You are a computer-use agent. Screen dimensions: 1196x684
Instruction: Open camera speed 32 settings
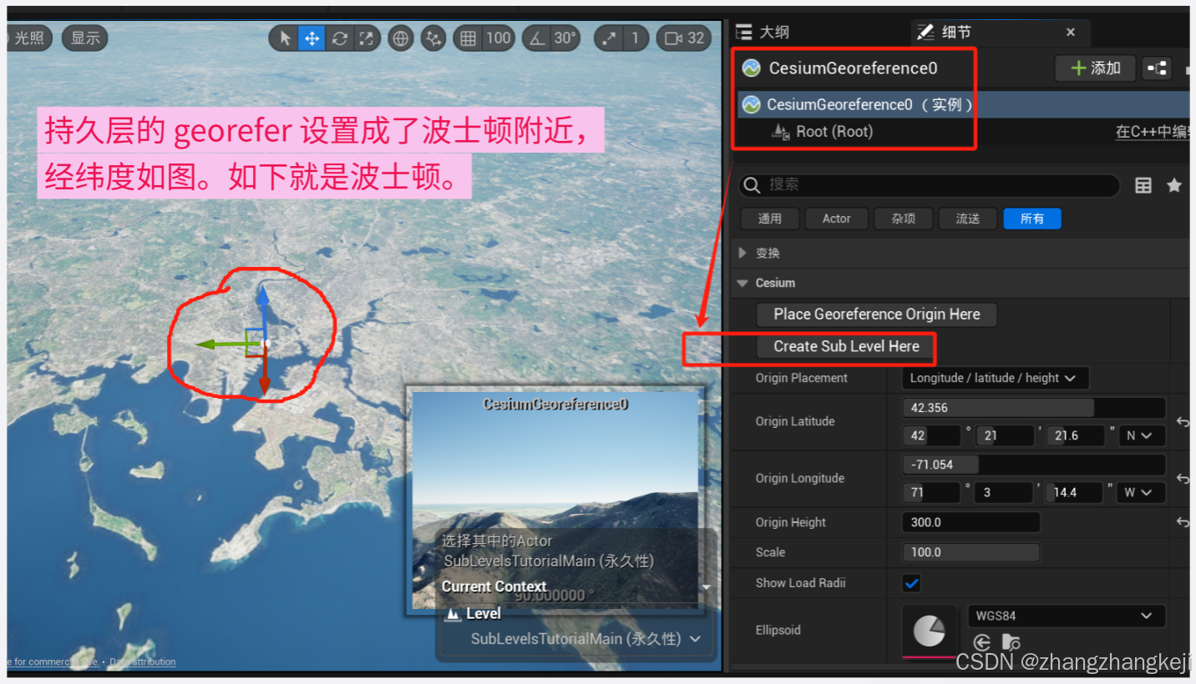pos(684,38)
